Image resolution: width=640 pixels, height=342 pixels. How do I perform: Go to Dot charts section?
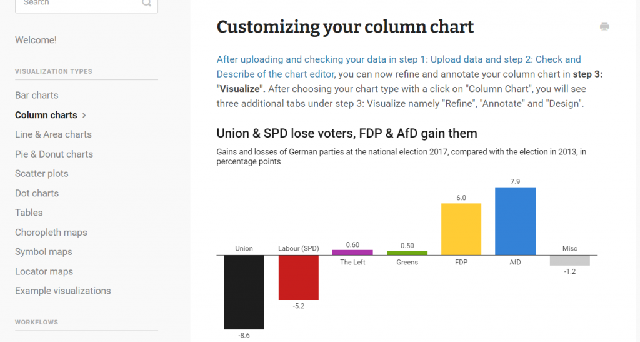pyautogui.click(x=37, y=193)
